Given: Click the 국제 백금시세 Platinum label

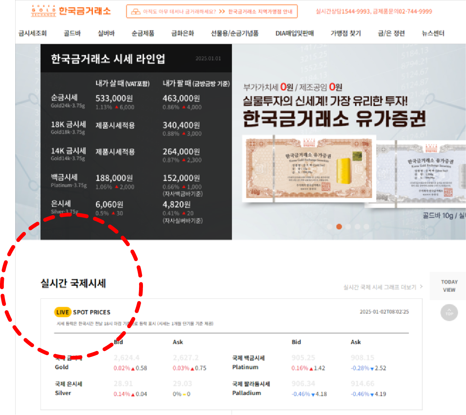Looking at the screenshot, I should click(x=248, y=363).
